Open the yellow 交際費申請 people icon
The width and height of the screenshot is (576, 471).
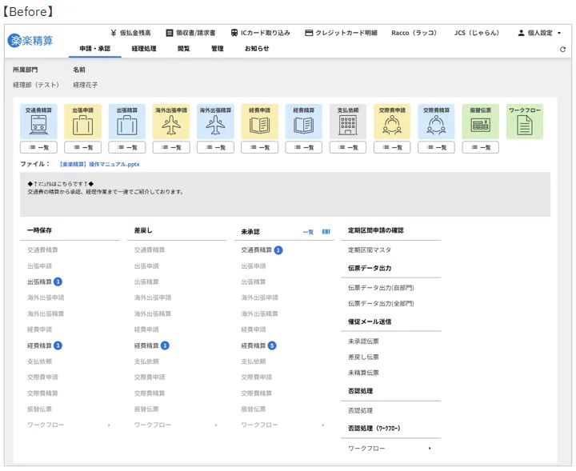point(392,122)
